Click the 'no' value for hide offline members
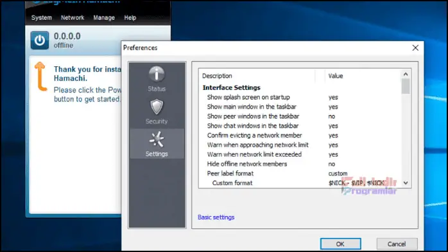The width and height of the screenshot is (448, 252). point(332,164)
